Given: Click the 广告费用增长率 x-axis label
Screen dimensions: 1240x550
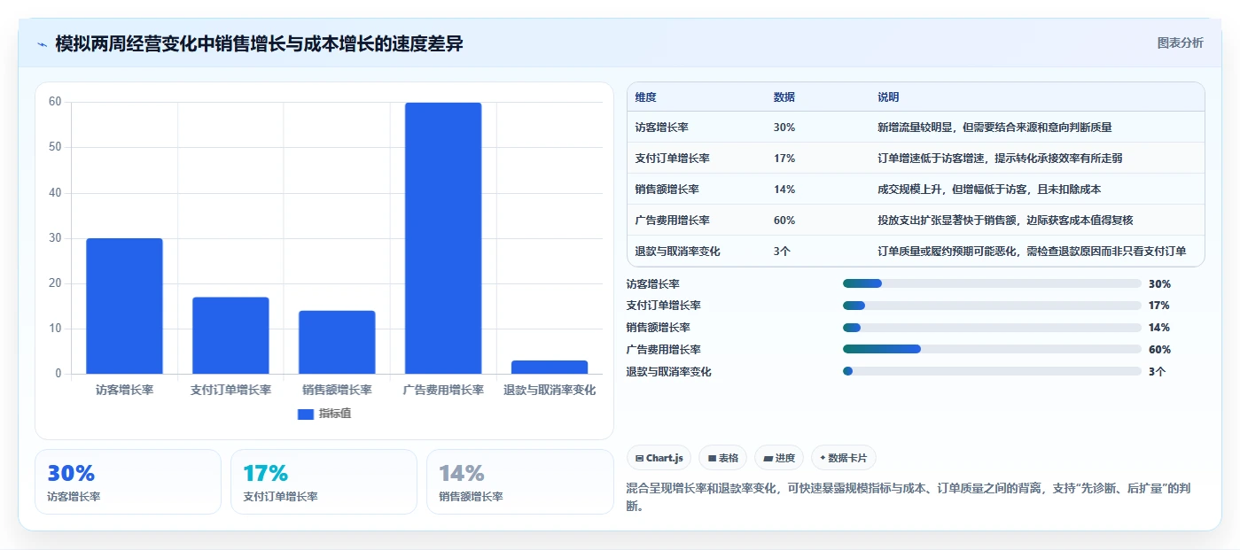Looking at the screenshot, I should coord(443,390).
